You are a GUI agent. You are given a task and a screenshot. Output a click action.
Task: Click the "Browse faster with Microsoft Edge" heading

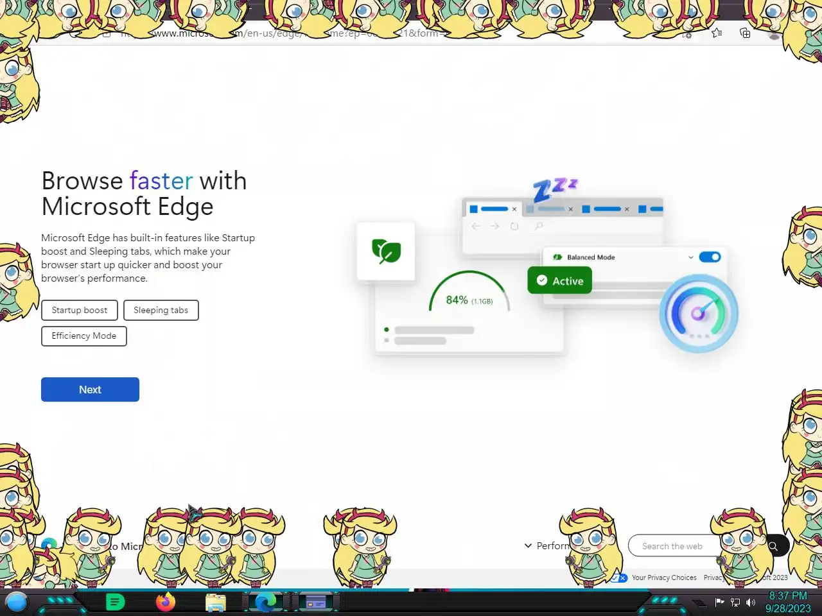click(x=144, y=194)
